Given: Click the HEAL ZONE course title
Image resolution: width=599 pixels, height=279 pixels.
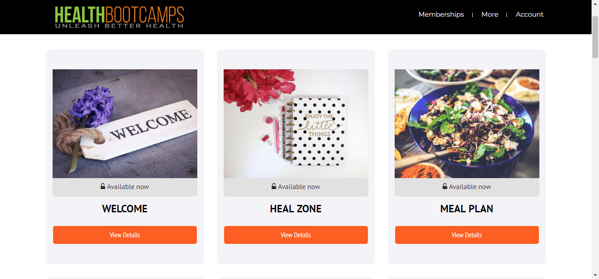Looking at the screenshot, I should point(296,209).
